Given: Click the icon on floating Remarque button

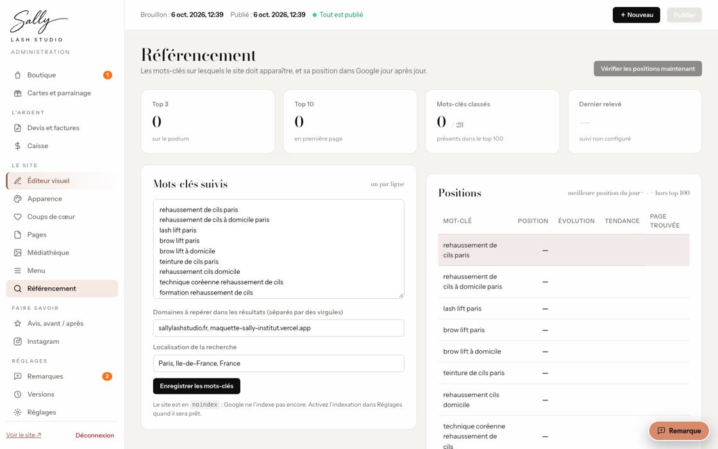Looking at the screenshot, I should pyautogui.click(x=661, y=430).
